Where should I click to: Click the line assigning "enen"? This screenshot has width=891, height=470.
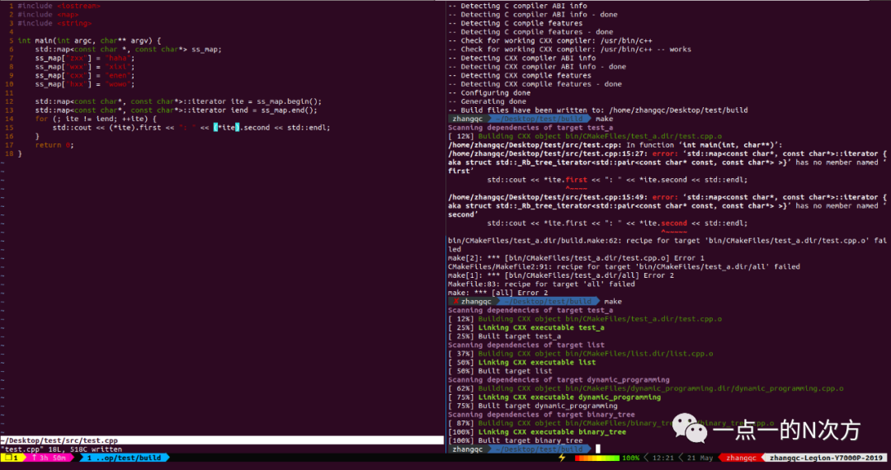(x=85, y=76)
